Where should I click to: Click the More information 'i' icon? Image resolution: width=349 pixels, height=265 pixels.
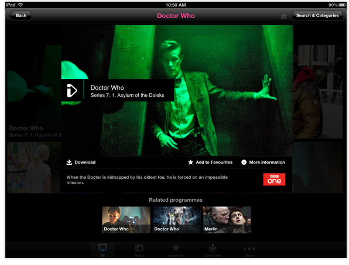pyautogui.click(x=244, y=162)
